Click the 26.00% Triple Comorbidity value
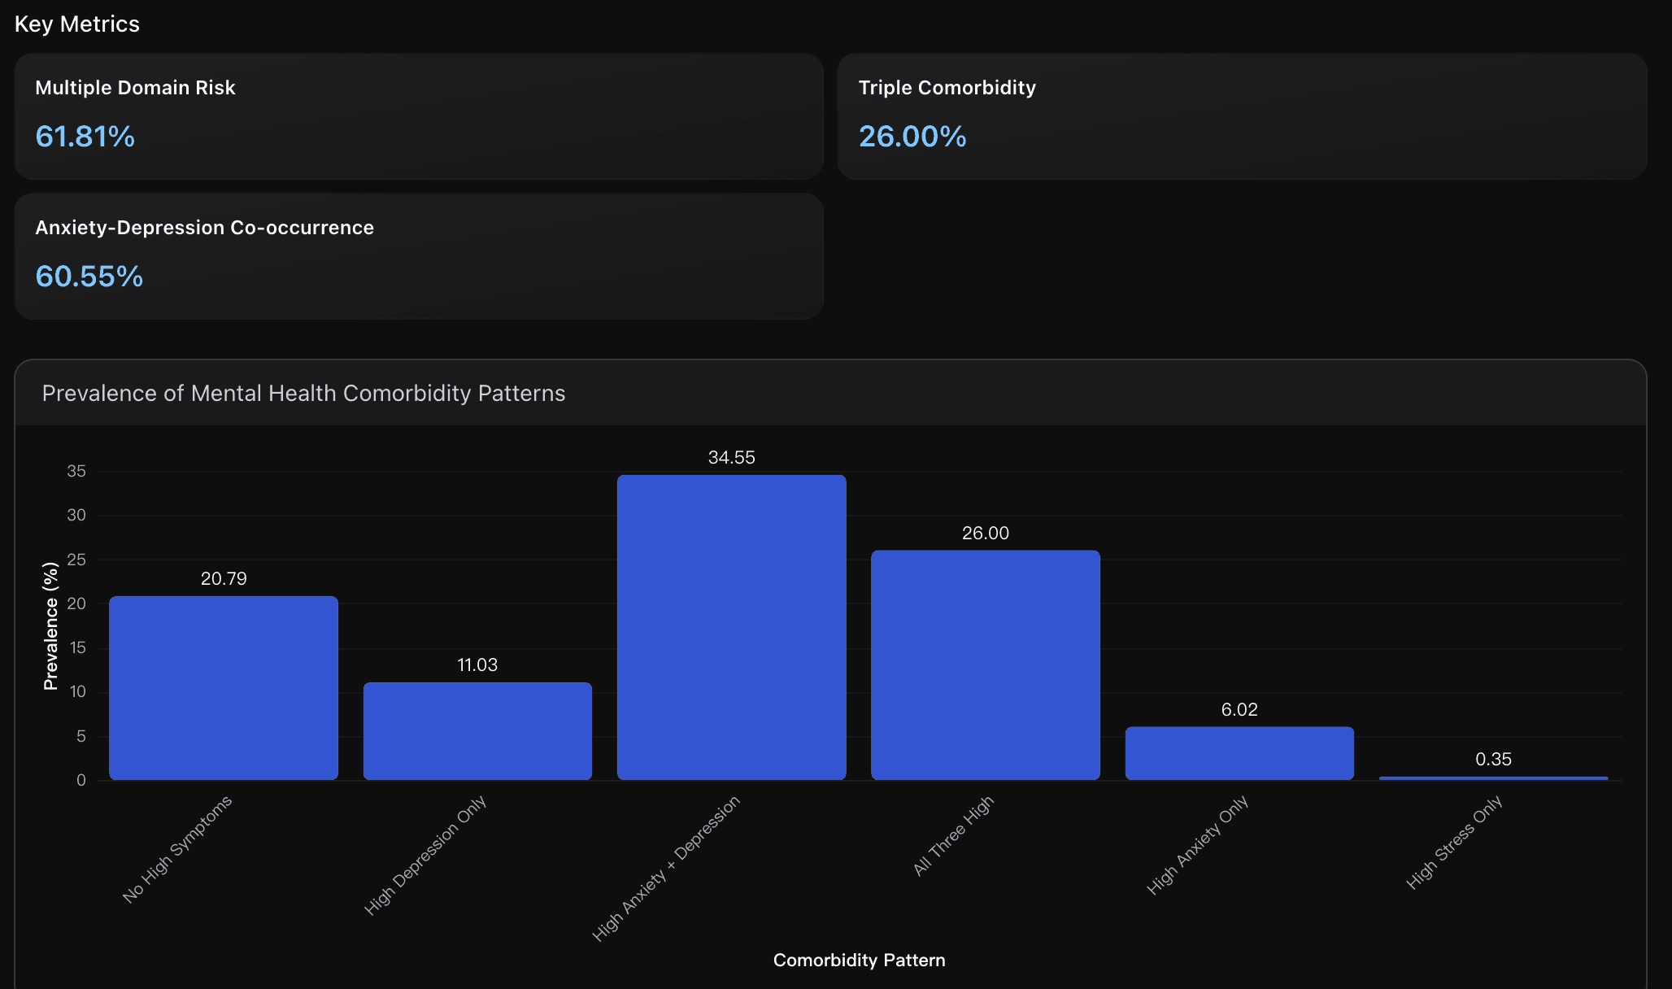 [912, 137]
